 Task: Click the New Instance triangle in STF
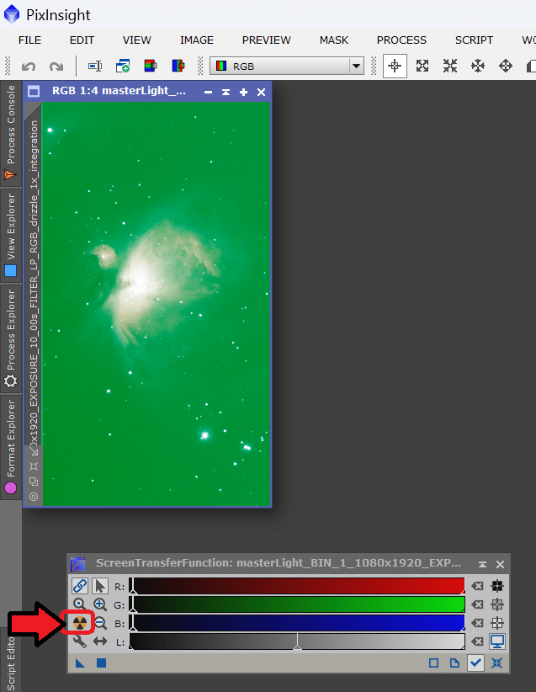point(80,663)
